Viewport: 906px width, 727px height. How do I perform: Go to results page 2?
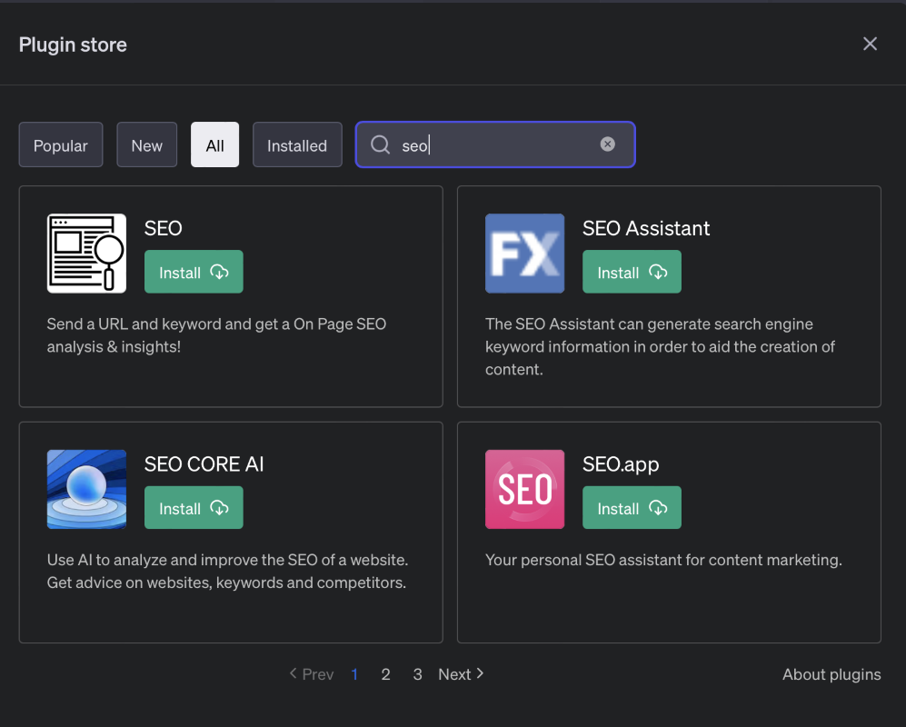[x=385, y=674]
